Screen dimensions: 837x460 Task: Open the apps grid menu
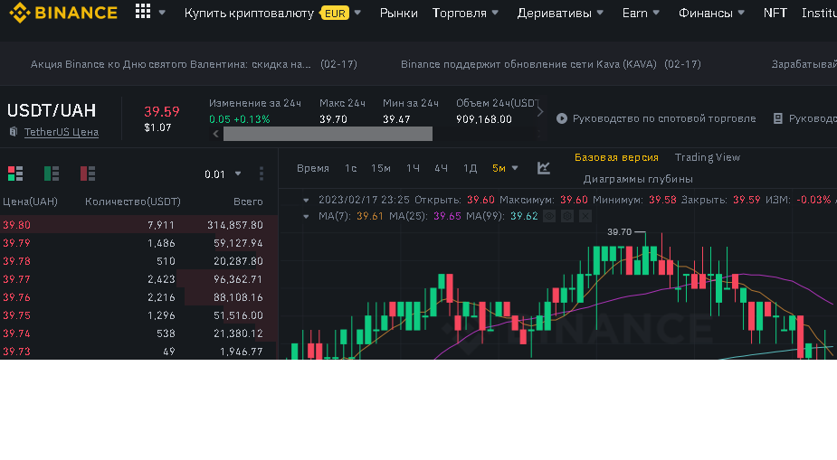[143, 12]
